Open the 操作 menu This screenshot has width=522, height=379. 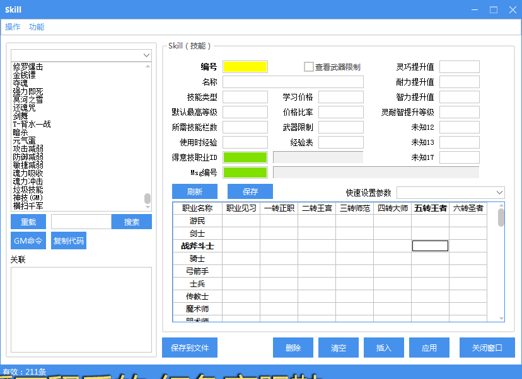pyautogui.click(x=13, y=27)
